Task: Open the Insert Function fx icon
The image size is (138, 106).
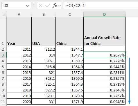Action: coord(55,6)
